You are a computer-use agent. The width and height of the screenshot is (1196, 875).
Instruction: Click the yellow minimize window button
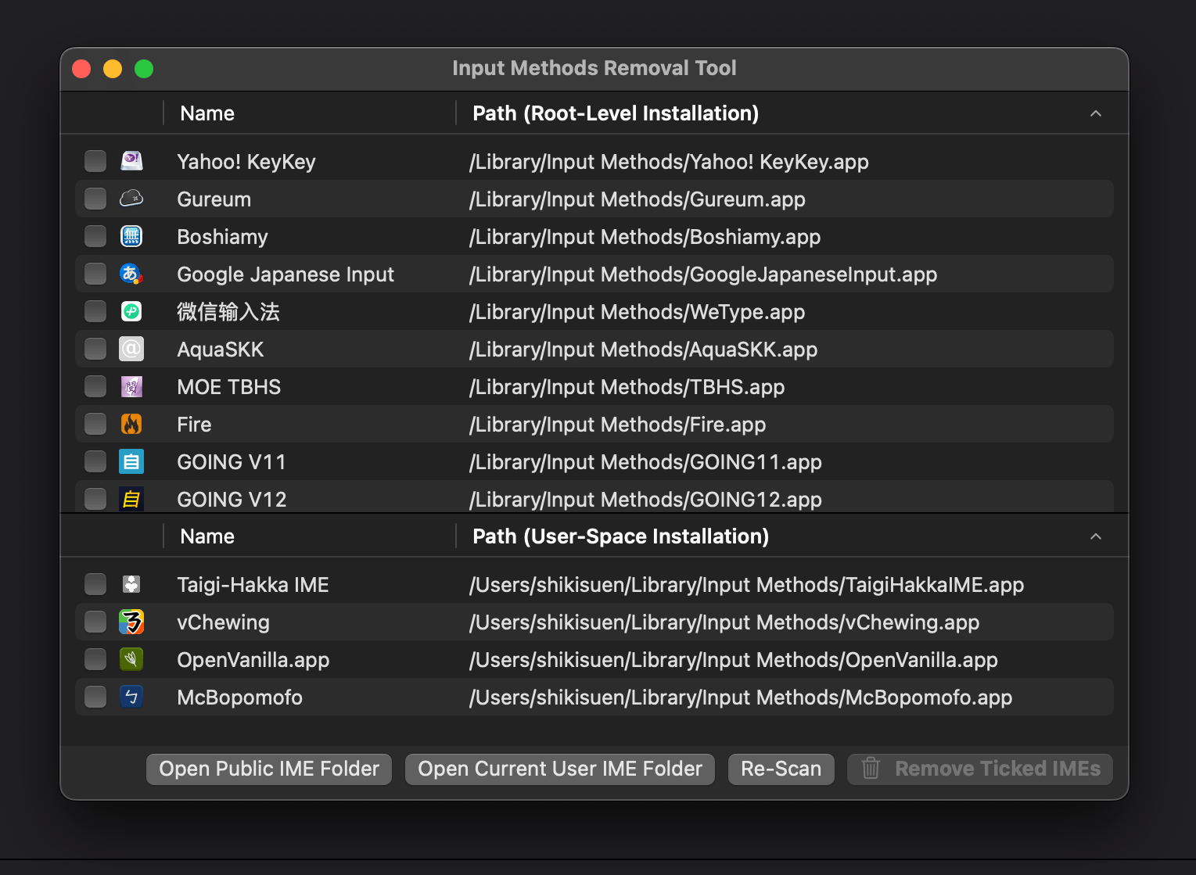pos(113,69)
